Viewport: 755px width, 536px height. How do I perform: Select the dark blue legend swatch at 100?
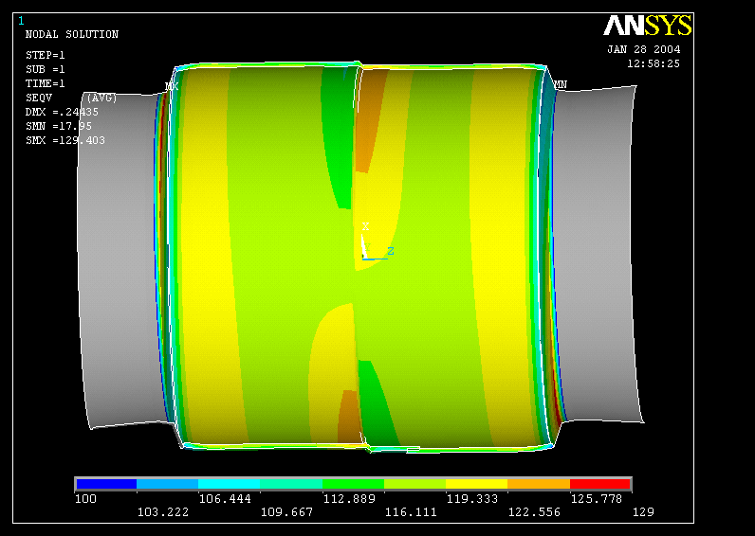click(106, 484)
